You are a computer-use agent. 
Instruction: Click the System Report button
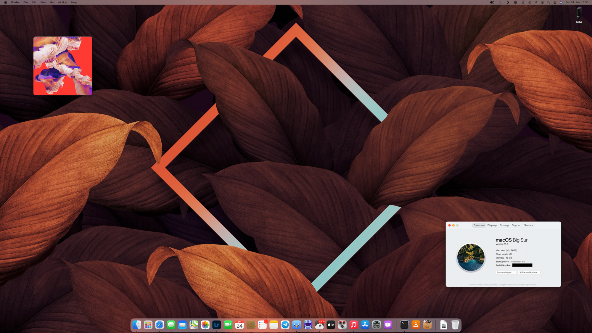[505, 272]
